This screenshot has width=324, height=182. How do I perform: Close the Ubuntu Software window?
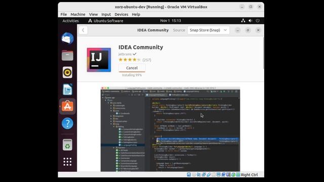(x=258, y=30)
